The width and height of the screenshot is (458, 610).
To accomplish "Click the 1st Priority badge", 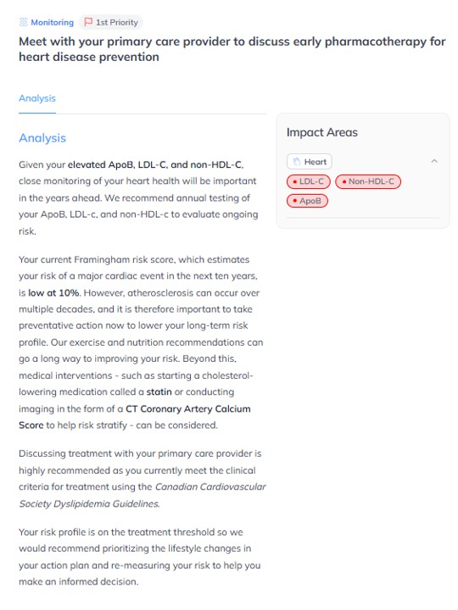I will coord(111,22).
